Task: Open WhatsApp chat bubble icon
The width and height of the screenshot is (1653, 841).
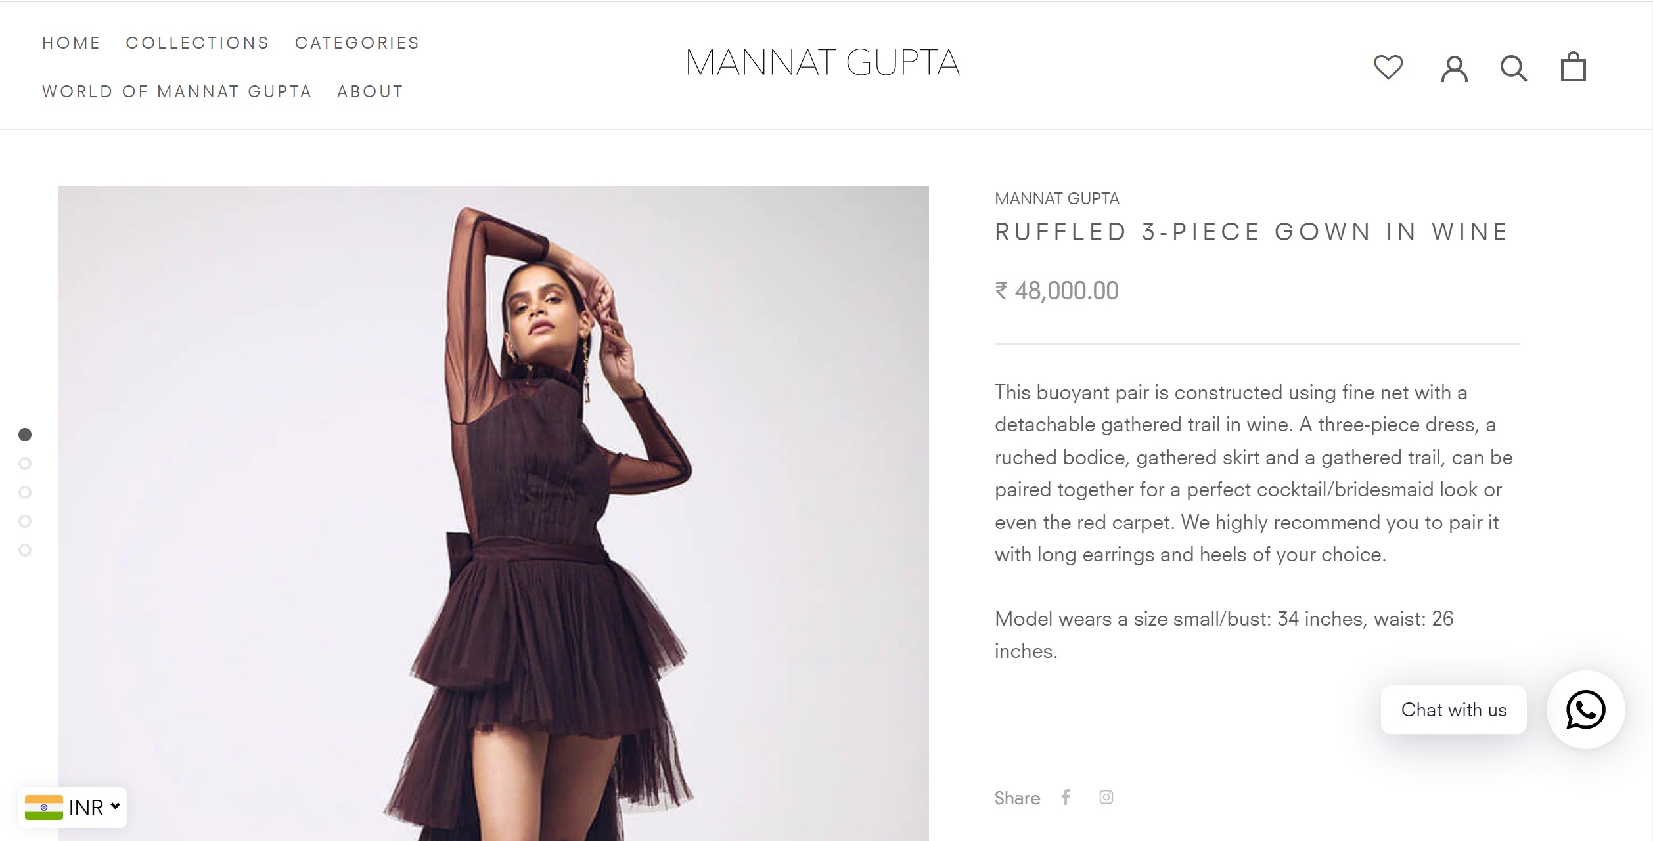Action: 1586,710
